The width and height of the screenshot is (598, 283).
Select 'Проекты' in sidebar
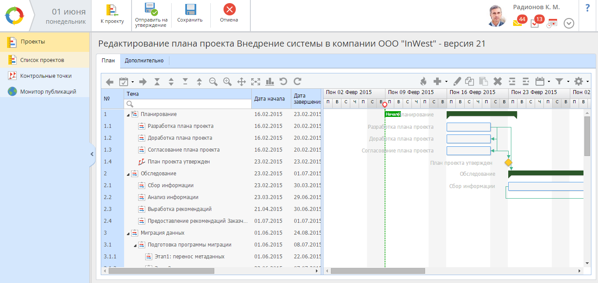(x=44, y=42)
